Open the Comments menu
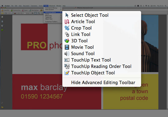The image size is (168, 117). click(34, 6)
